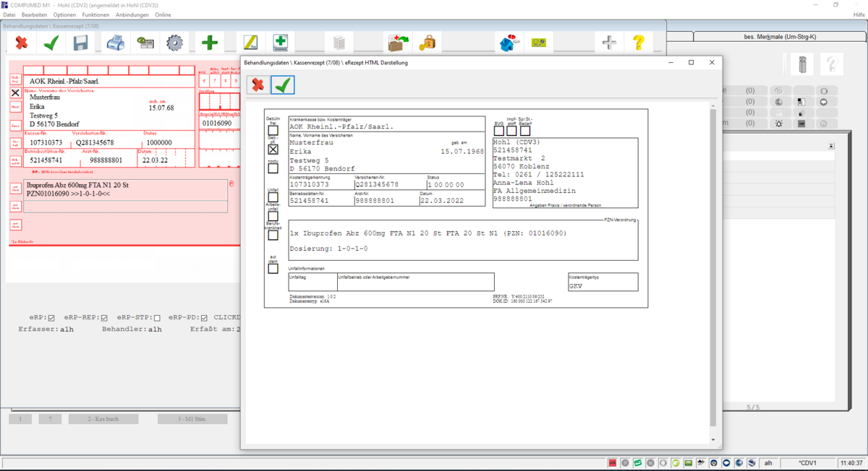Viewport: 868px width, 471px height.
Task: Click the '3 - M1 Stim.' button
Action: 192,419
